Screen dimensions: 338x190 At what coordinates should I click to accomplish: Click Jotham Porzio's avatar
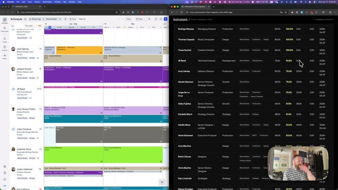(x=13, y=69)
